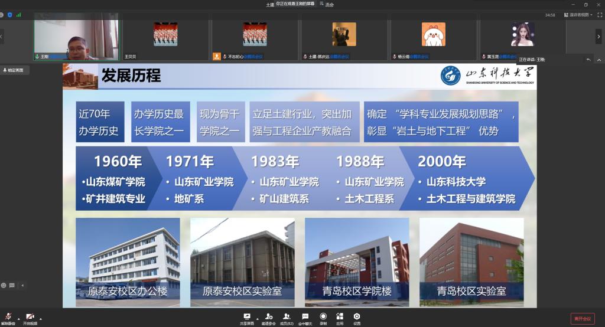
Task: Open the Share Screen (共享屏幕) option
Action: coord(247,317)
